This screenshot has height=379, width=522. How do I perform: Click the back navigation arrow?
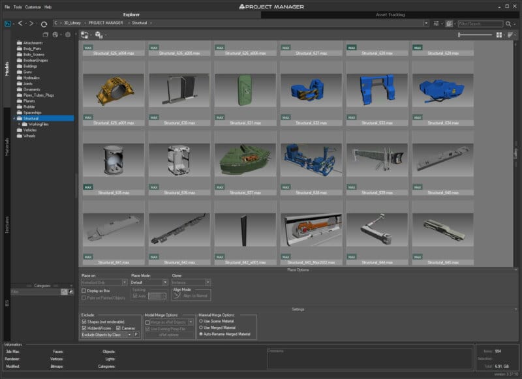point(20,23)
